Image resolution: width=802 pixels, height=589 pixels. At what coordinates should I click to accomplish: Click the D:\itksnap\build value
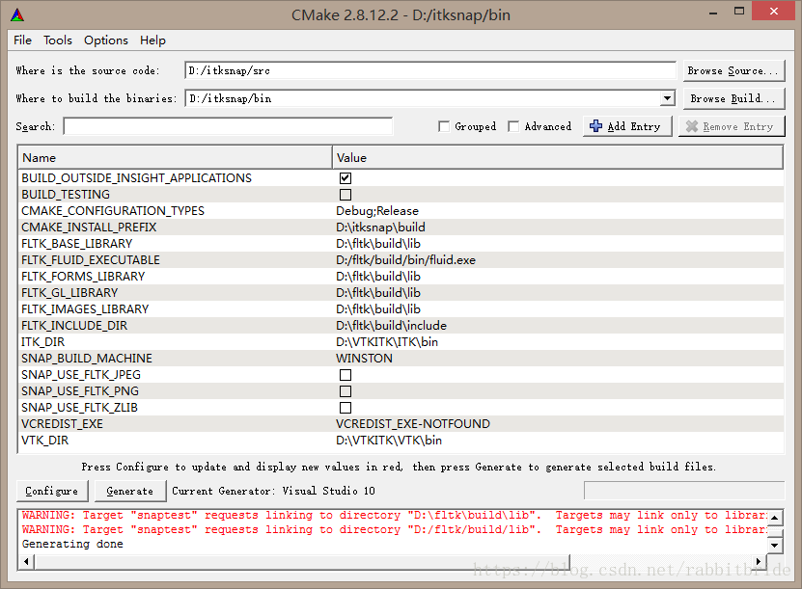380,228
